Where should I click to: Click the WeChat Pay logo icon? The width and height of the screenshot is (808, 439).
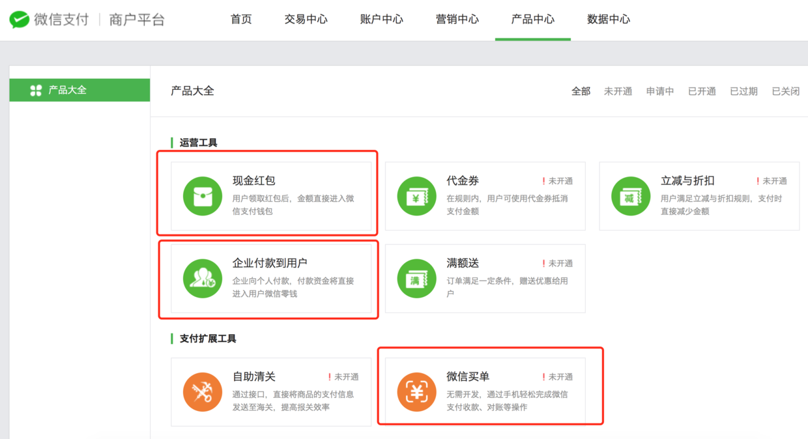point(20,20)
